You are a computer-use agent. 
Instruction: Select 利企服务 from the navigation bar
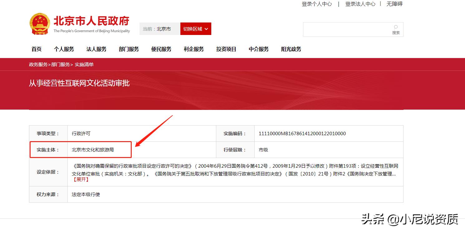[193, 49]
